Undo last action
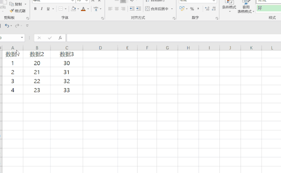 [7, 26]
